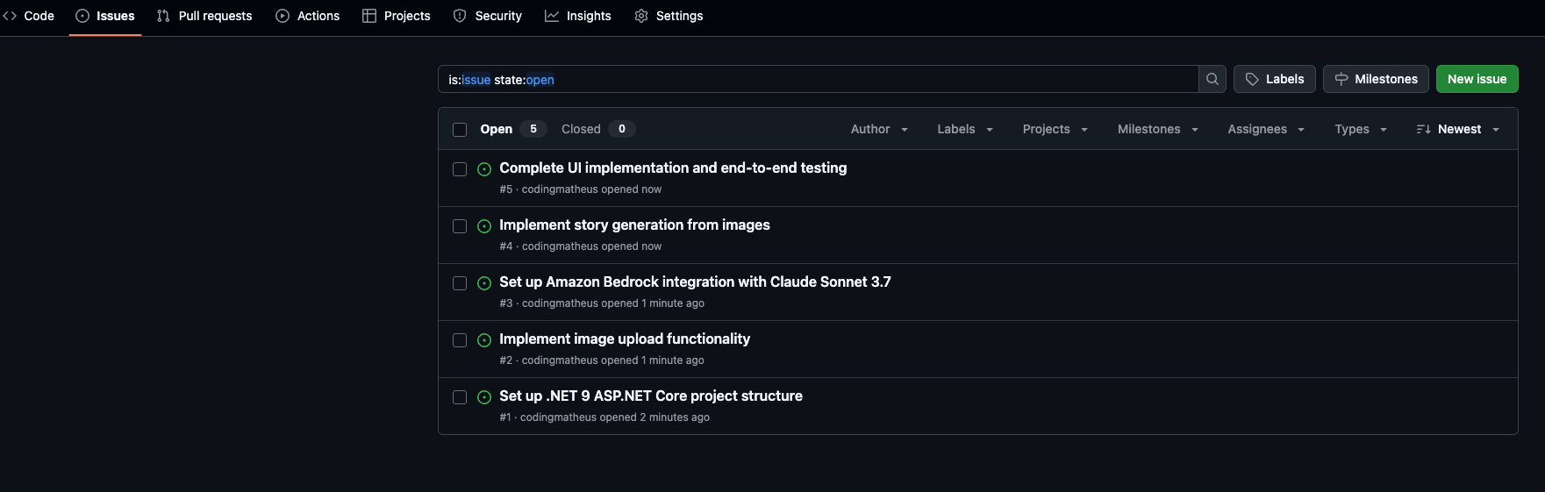Click the Insights graph icon
The image size is (1545, 492).
(552, 16)
